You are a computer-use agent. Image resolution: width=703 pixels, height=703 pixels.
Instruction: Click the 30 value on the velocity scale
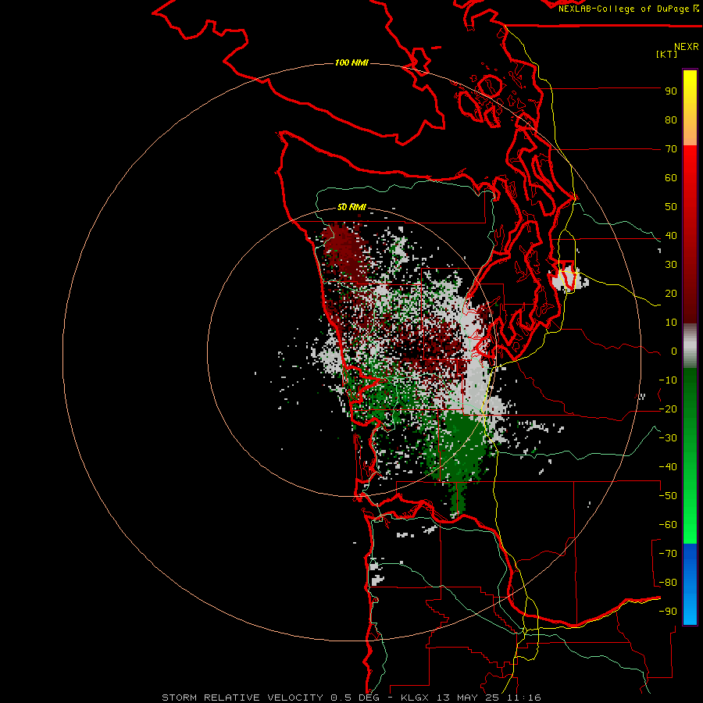tap(671, 265)
